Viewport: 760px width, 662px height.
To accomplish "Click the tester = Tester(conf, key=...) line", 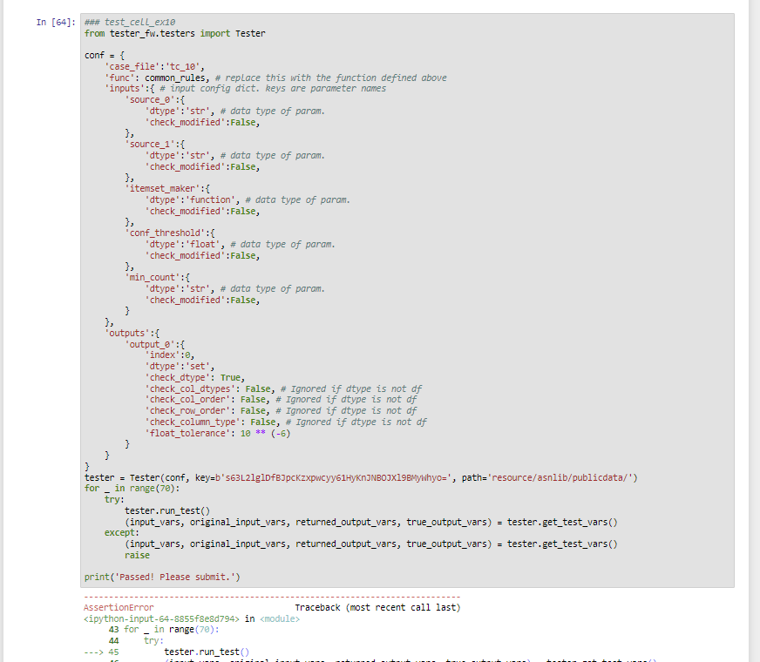I will pos(361,478).
